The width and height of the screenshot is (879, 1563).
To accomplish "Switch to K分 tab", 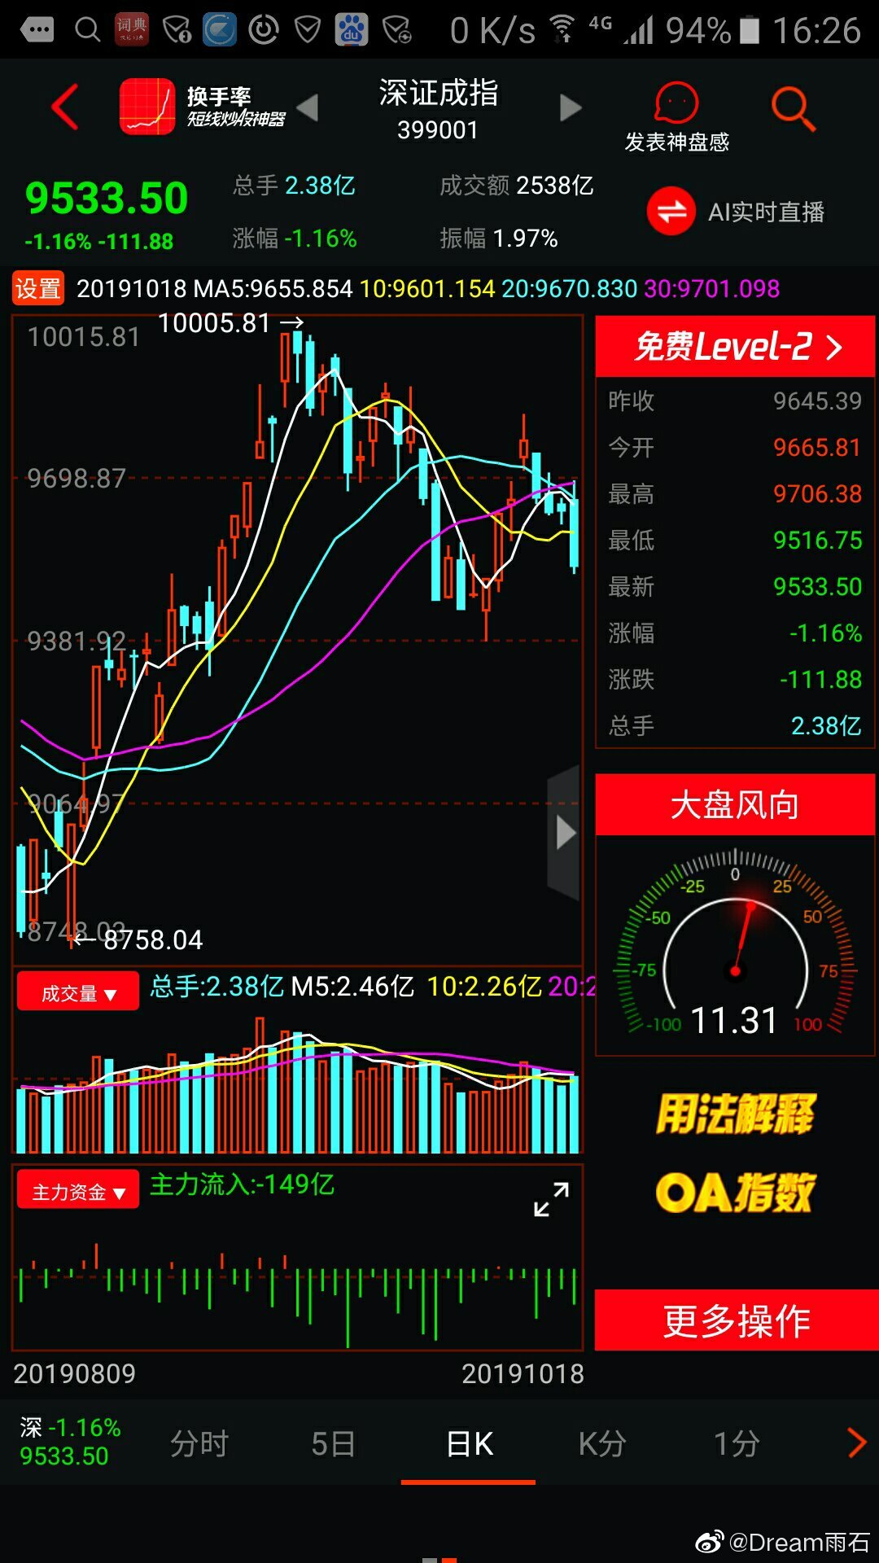I will [602, 1443].
